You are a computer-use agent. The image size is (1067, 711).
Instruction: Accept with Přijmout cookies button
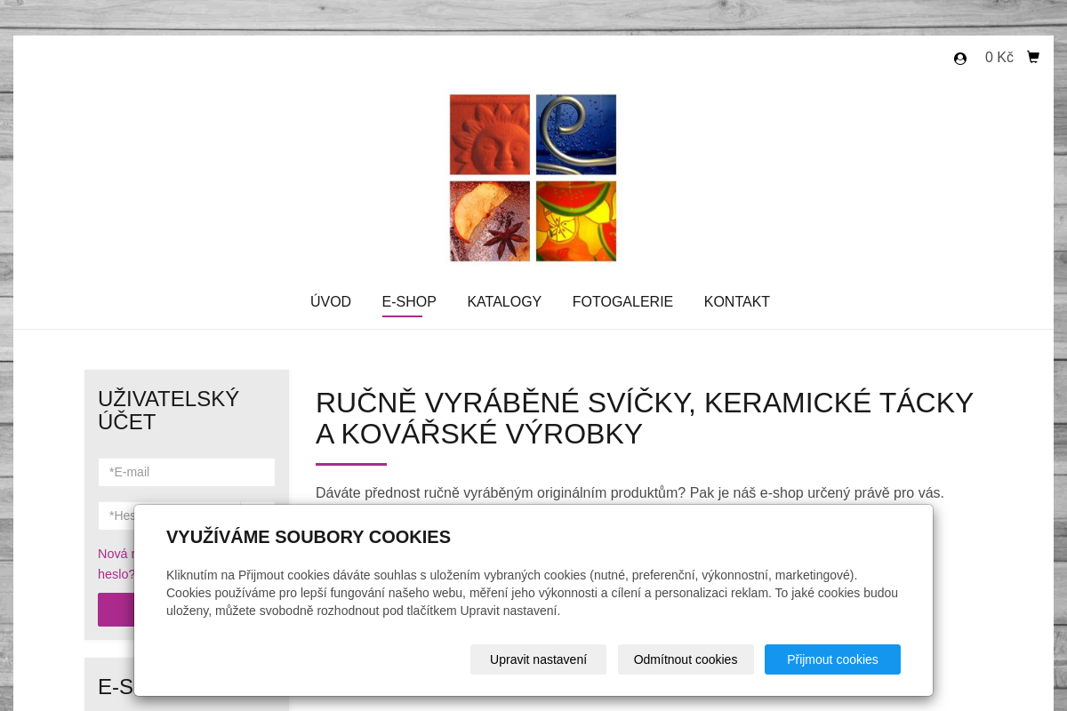click(832, 659)
